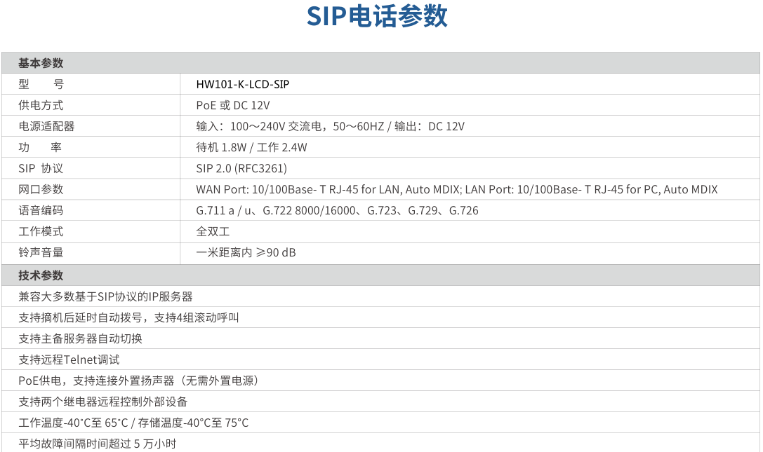The image size is (763, 452).
Task: Click the 型号 row label
Action: point(41,84)
